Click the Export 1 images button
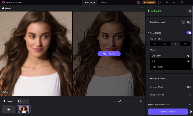The height and width of the screenshot is (116, 193). (168, 112)
